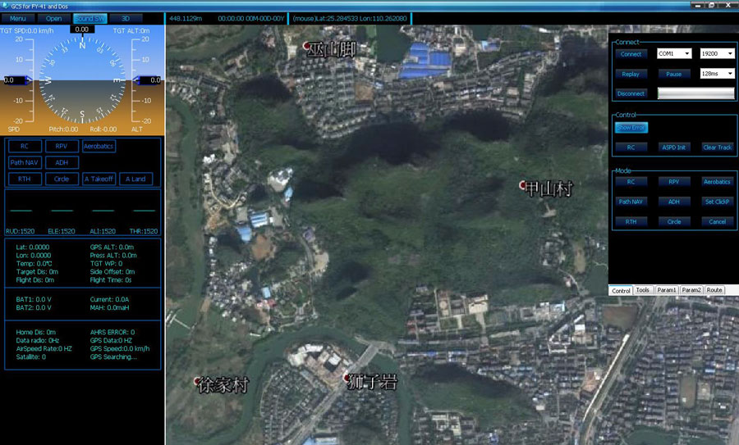Image resolution: width=739 pixels, height=445 pixels.
Task: Open the Menu button in the top bar
Action: pos(18,18)
